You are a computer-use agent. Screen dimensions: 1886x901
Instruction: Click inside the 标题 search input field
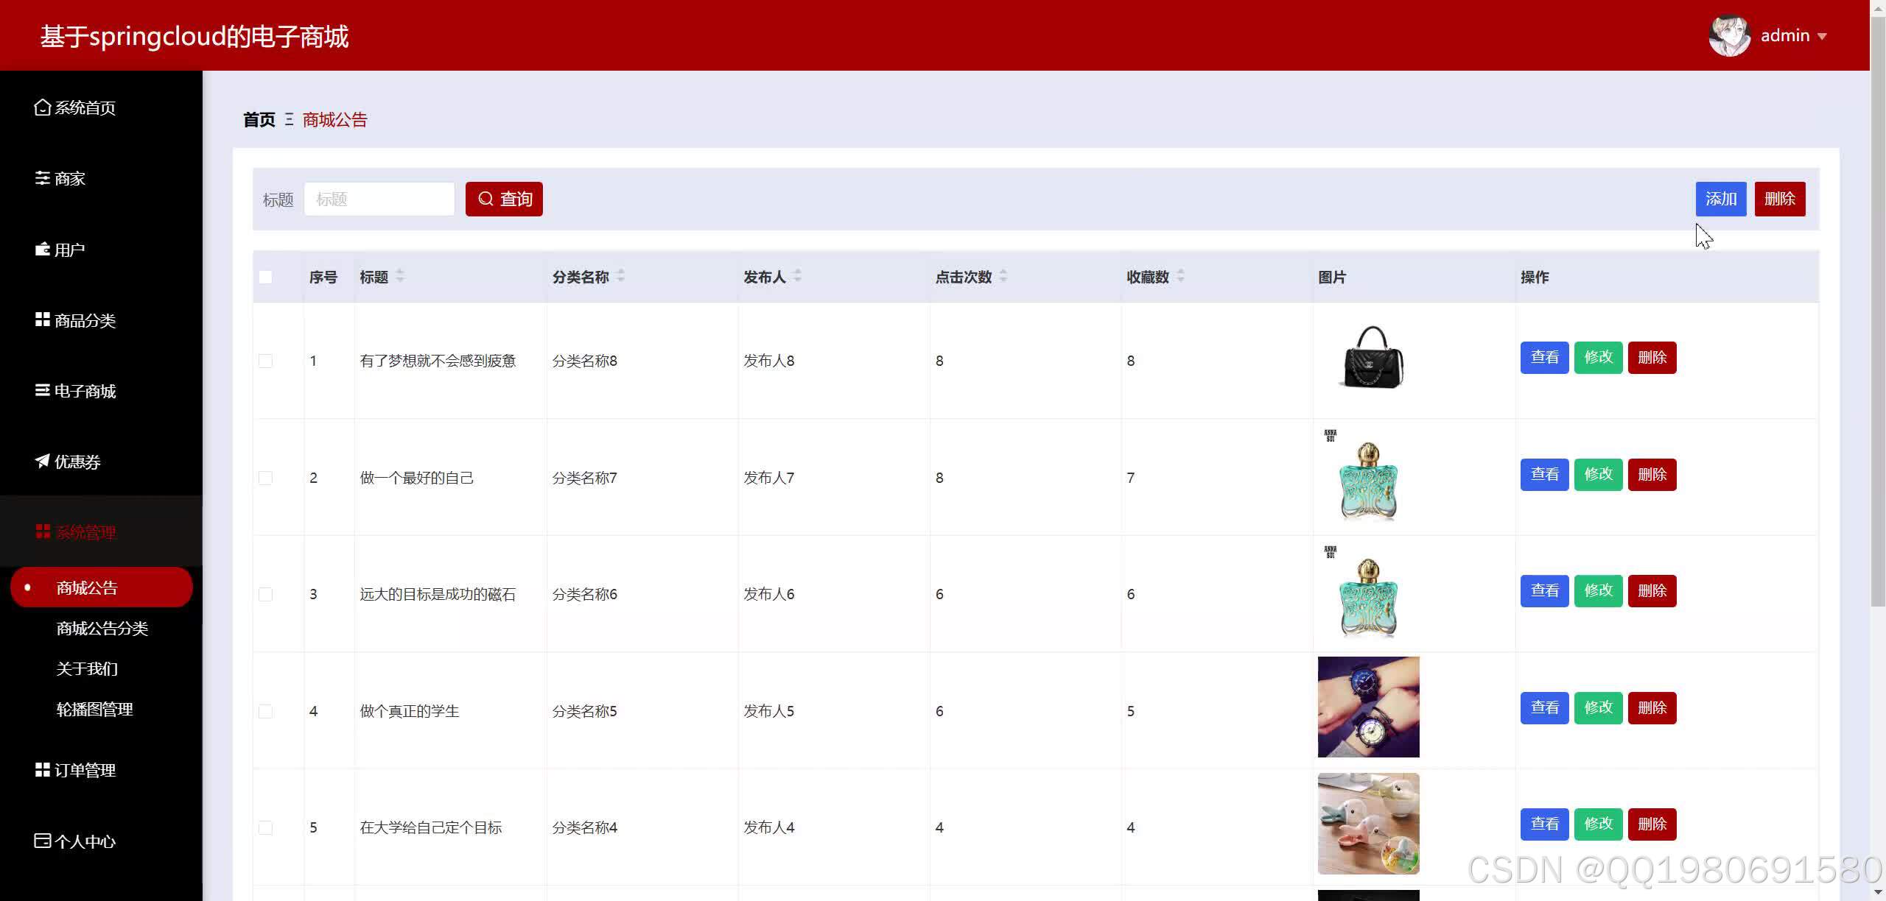pyautogui.click(x=379, y=199)
